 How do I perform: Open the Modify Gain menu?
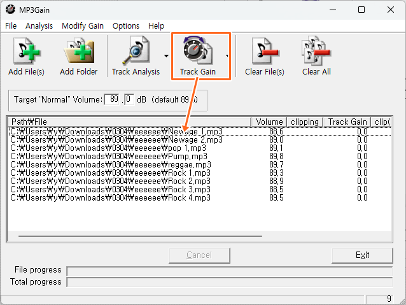click(x=83, y=26)
